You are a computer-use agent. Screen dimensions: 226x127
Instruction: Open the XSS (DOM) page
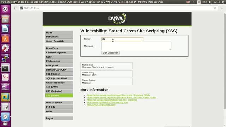[x=59, y=87]
